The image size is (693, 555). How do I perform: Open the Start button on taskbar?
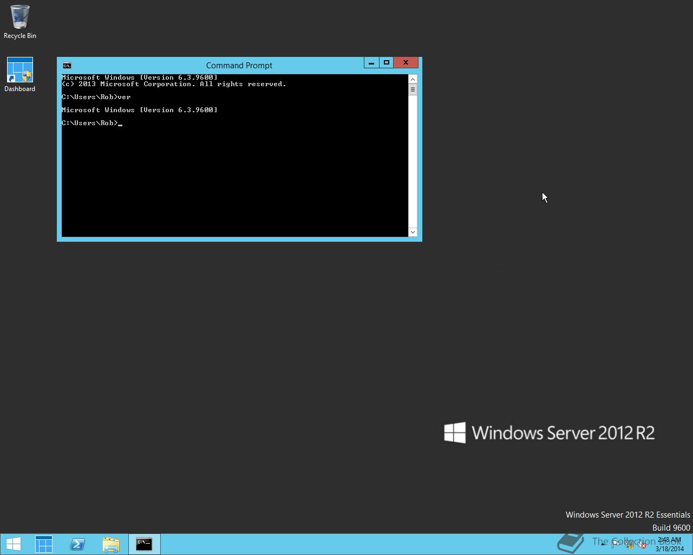(13, 544)
